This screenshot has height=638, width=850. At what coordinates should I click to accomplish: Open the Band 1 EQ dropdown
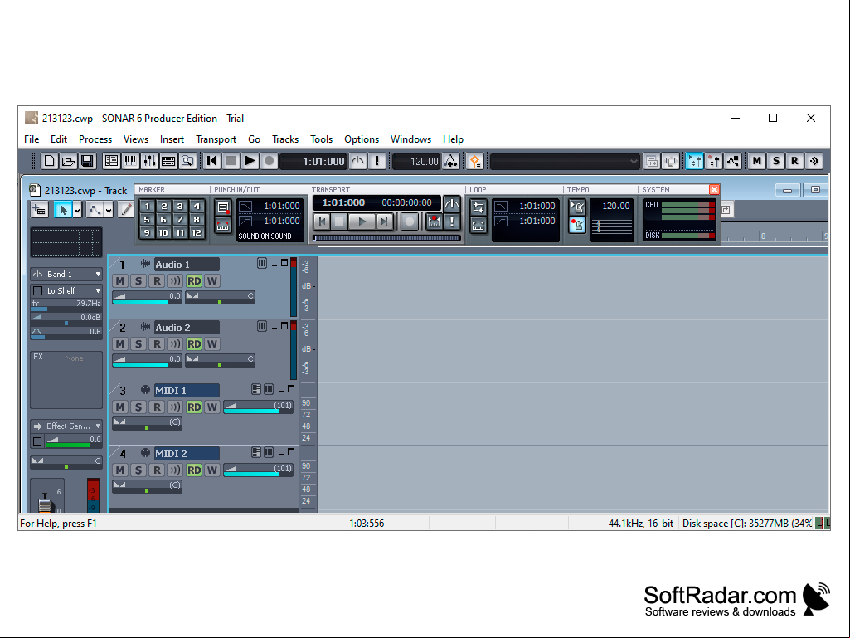tap(98, 275)
